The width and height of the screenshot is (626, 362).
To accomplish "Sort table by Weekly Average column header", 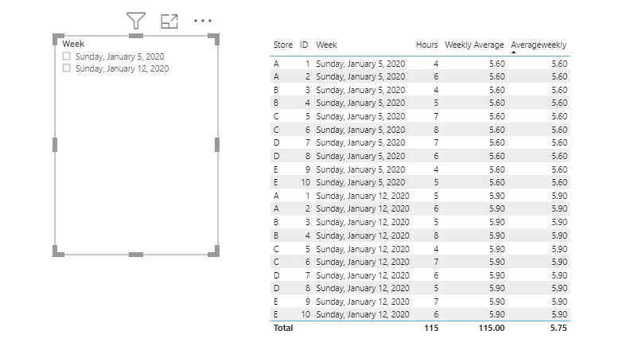I will [474, 45].
